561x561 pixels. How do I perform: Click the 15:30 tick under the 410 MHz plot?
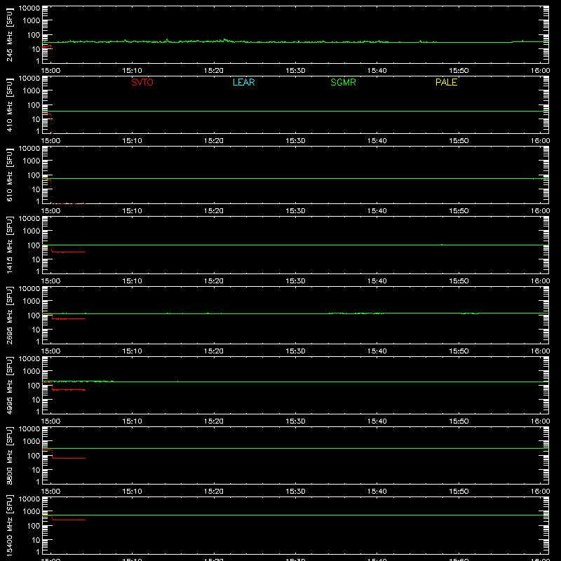295,141
